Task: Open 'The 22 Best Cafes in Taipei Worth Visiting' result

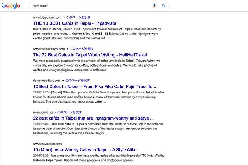Action: coord(90,55)
